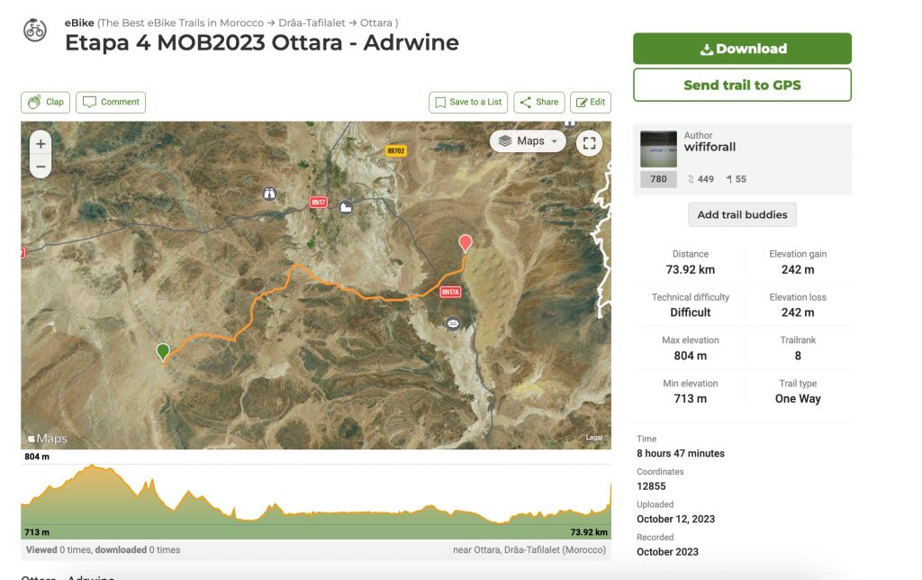
Task: Clap for this trail
Action: pyautogui.click(x=45, y=103)
